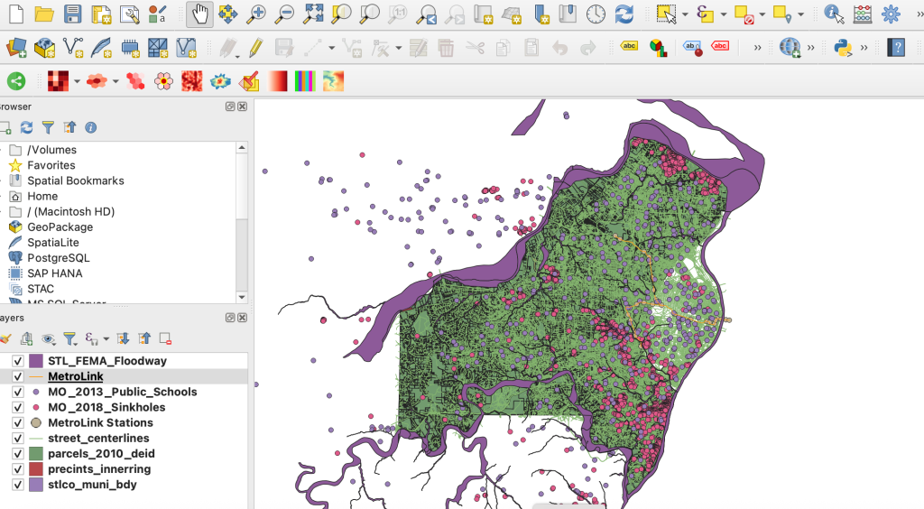
Task: Open the Python console icon
Action: [843, 47]
